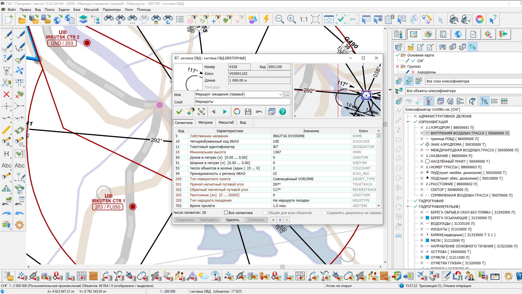
Task: Click the blue A font color button
Action: pyautogui.click(x=280, y=220)
